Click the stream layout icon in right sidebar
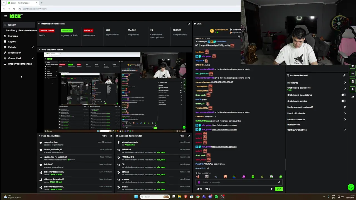The image size is (356, 200). pos(353,81)
